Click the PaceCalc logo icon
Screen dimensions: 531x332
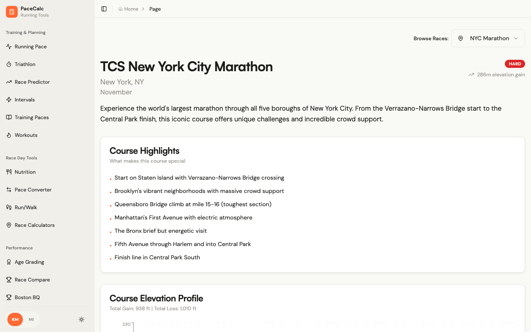coord(12,12)
